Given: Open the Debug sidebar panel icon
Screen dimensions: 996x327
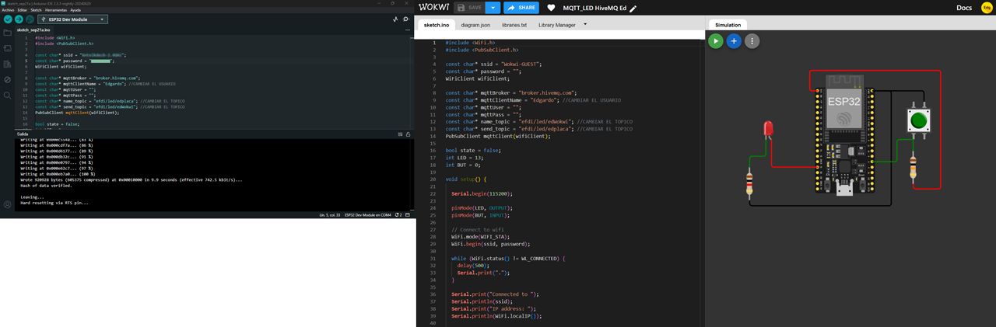Looking at the screenshot, I should pyautogui.click(x=7, y=79).
